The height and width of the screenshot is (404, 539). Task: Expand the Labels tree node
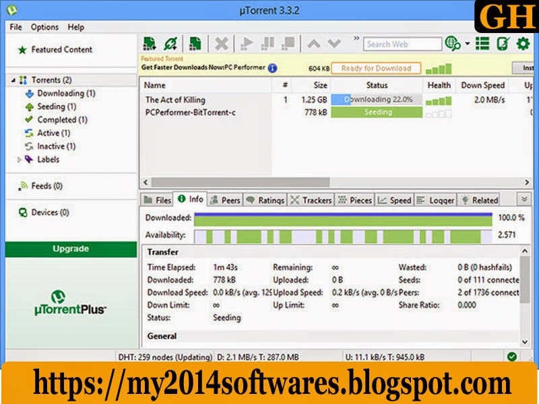coord(20,160)
